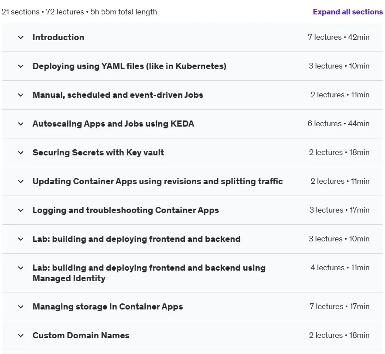Click Logging and troubleshooting Container Apps title

tap(126, 210)
